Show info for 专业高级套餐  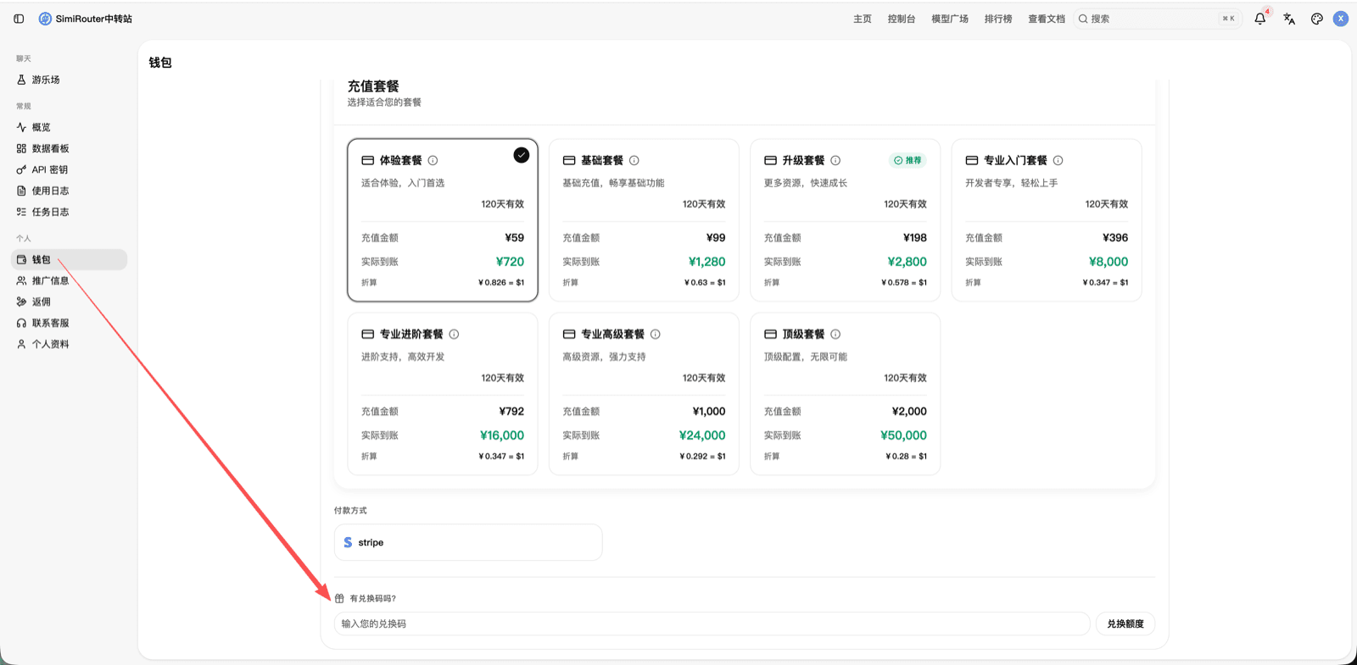click(656, 334)
